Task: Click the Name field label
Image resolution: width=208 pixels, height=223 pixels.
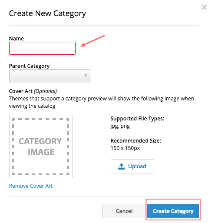Action: (17, 39)
